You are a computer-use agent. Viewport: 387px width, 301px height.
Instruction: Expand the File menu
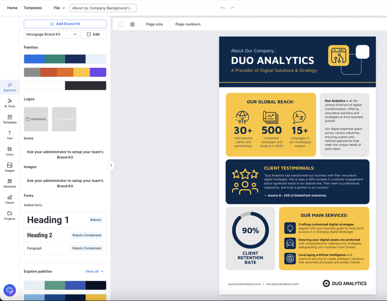coord(59,8)
